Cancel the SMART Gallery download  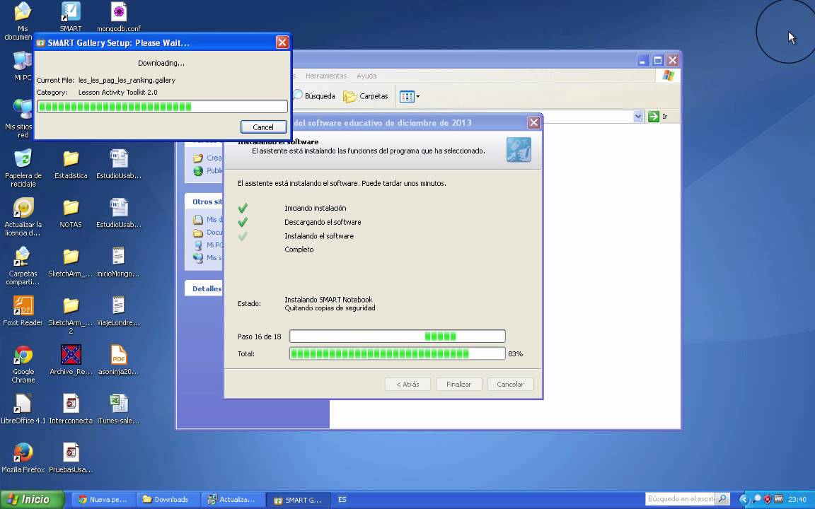(x=263, y=127)
